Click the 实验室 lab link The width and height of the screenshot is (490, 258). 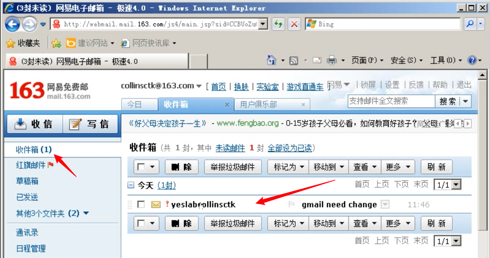pos(268,87)
